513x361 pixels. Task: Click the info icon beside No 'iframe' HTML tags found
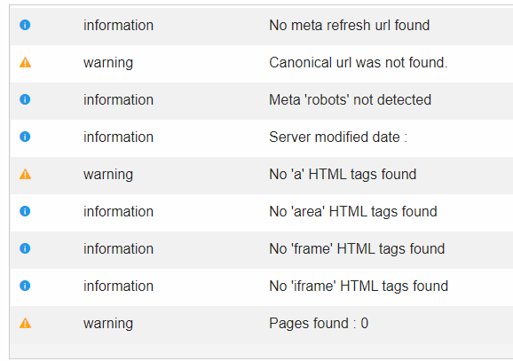25,286
